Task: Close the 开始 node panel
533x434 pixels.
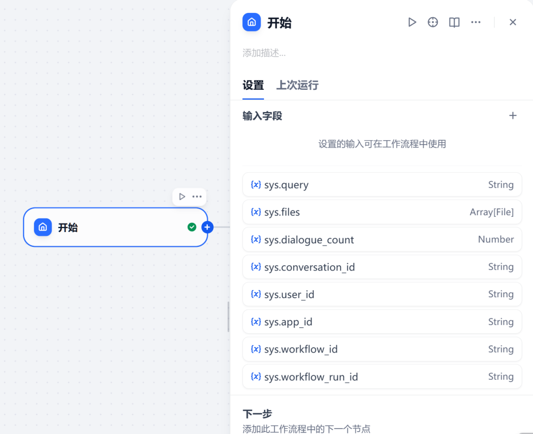Action: pyautogui.click(x=512, y=22)
